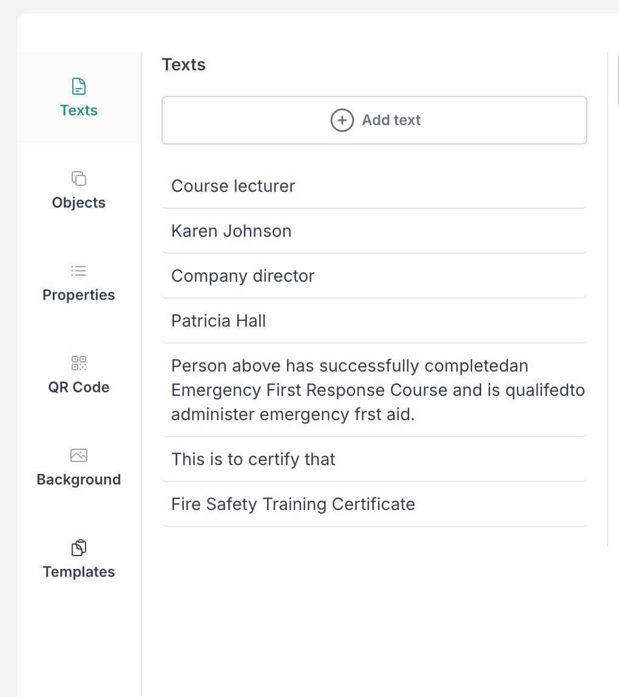
Task: Open the Properties tab label
Action: pos(79,295)
